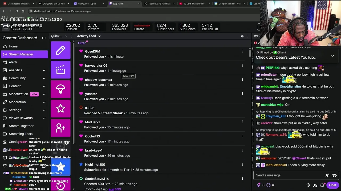Open Stream Together in the sidebar
This screenshot has width=341, height=191.
(21, 126)
